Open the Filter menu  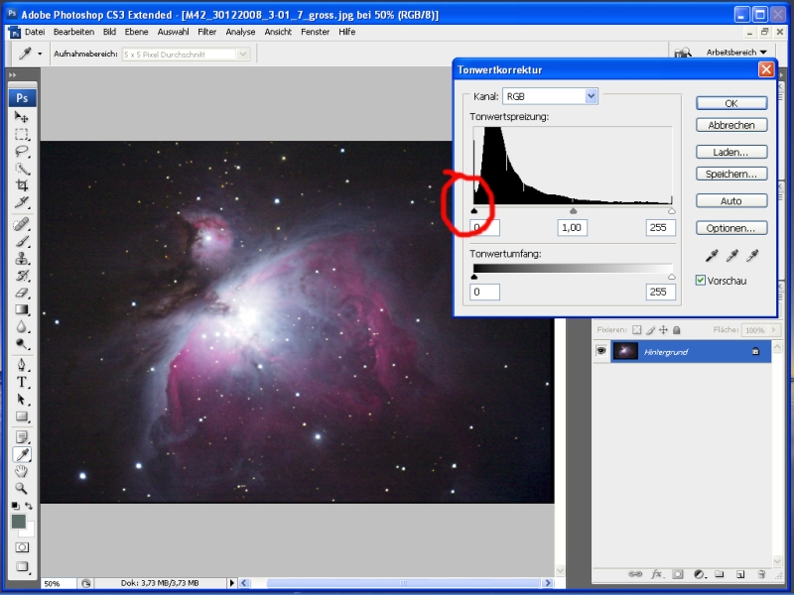pos(206,32)
